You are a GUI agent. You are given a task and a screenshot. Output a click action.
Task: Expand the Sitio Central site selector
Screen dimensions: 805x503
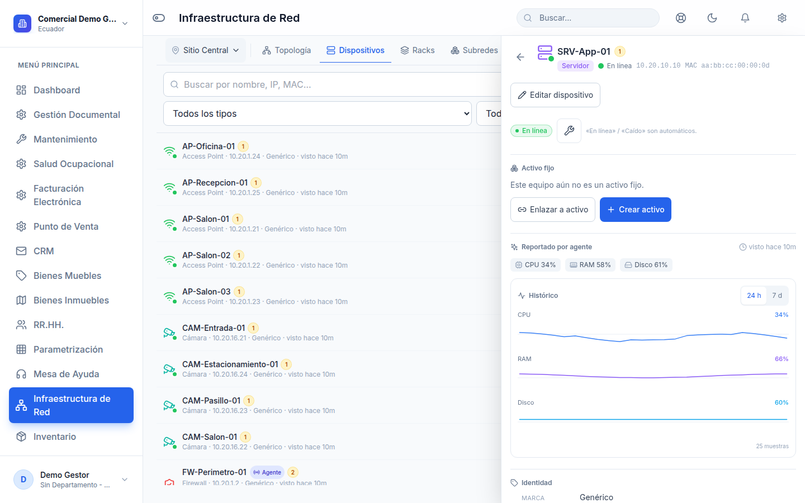click(206, 50)
